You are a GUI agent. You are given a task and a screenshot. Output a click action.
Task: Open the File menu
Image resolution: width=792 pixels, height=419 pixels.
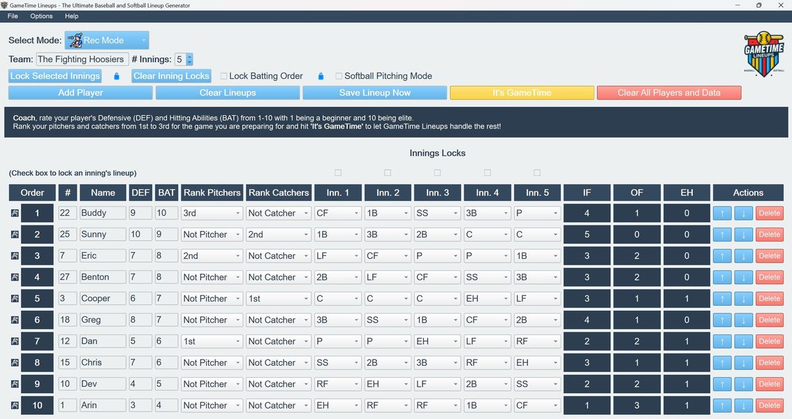(13, 16)
